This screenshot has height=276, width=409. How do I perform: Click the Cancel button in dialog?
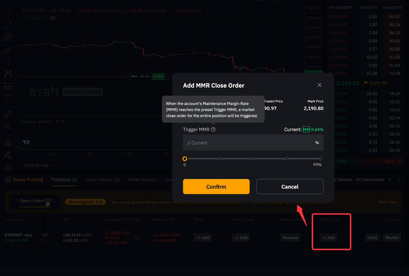point(290,187)
